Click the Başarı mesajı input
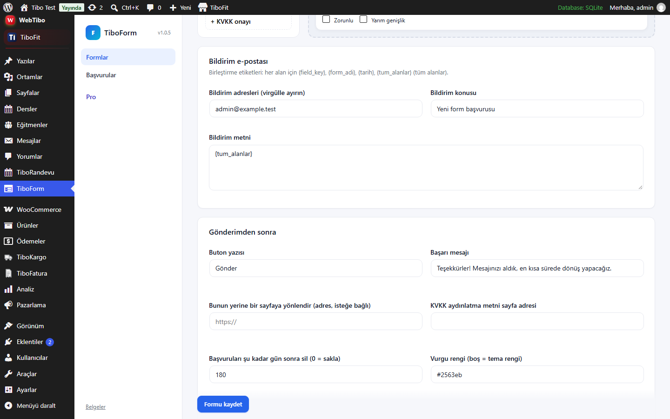This screenshot has height=419, width=670. pos(537,268)
